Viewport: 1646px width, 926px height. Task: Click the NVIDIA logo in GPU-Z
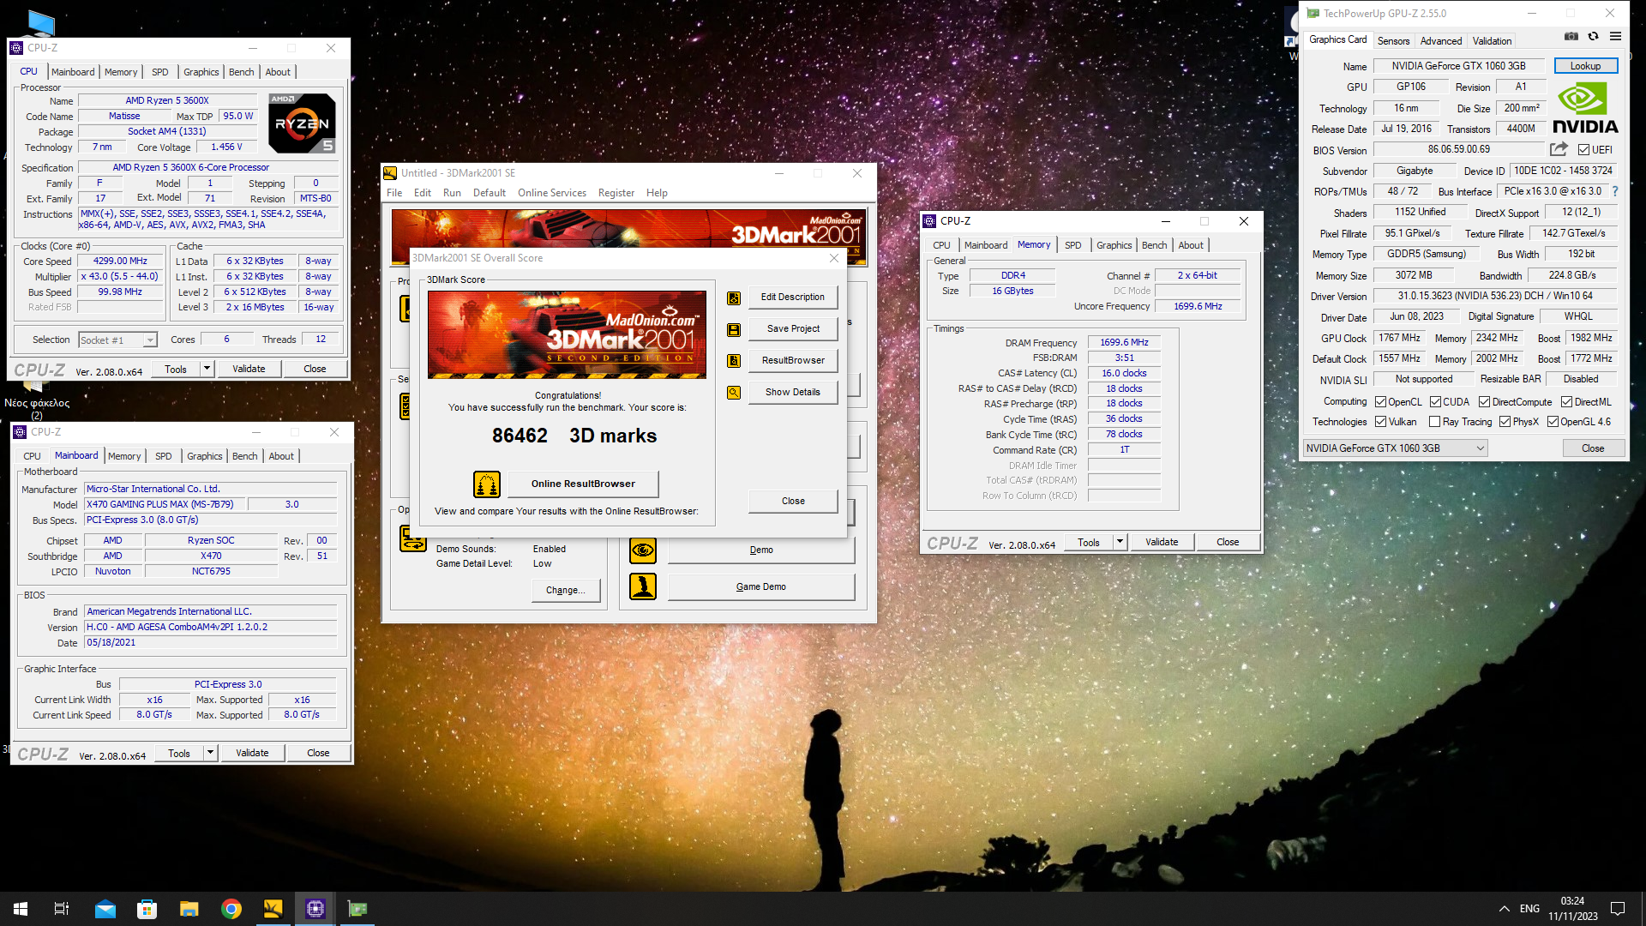1585,108
